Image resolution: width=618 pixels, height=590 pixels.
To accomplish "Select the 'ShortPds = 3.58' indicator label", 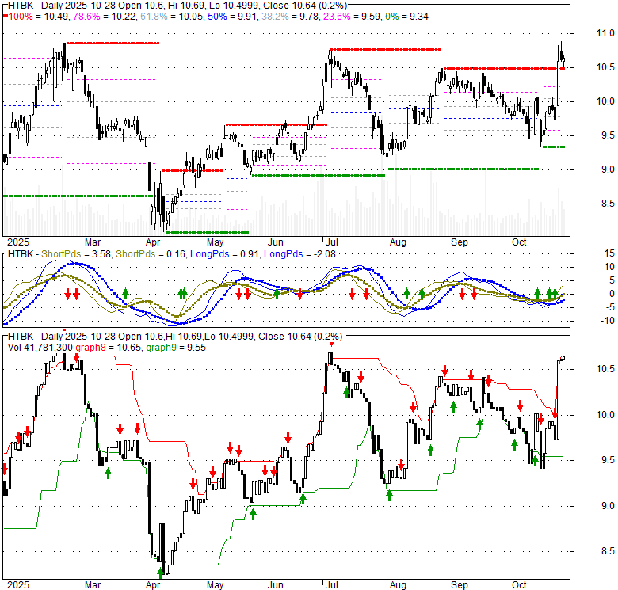I will point(76,254).
